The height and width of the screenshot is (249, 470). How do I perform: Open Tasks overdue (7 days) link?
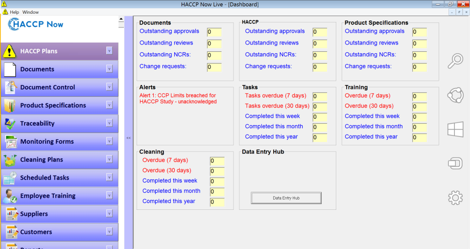[x=276, y=95]
